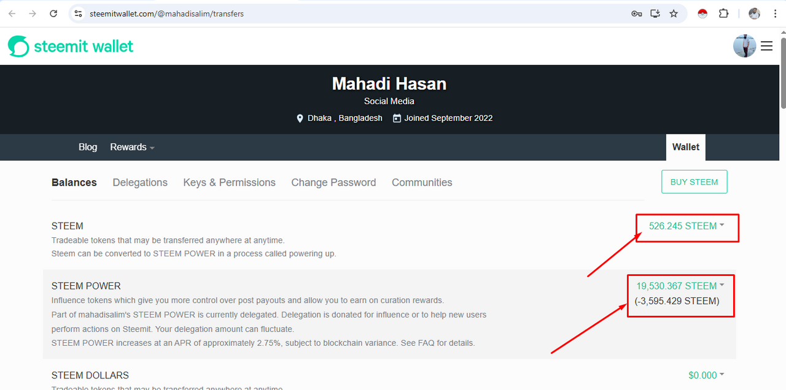Click the APR of approximately 2.75% line

[263, 343]
